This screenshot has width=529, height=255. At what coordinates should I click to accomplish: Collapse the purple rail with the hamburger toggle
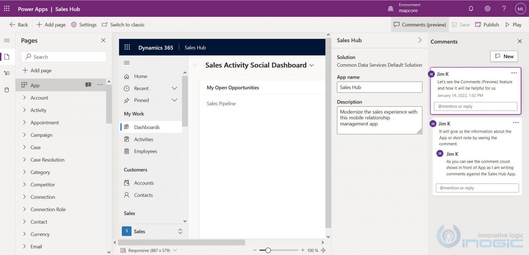(7, 40)
